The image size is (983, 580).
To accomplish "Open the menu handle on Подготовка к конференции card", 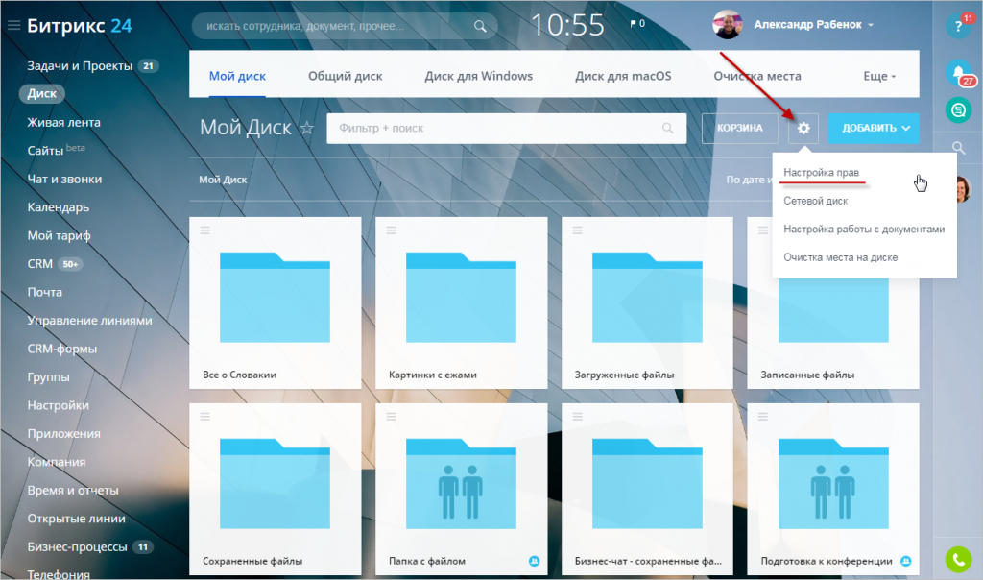I will [763, 417].
